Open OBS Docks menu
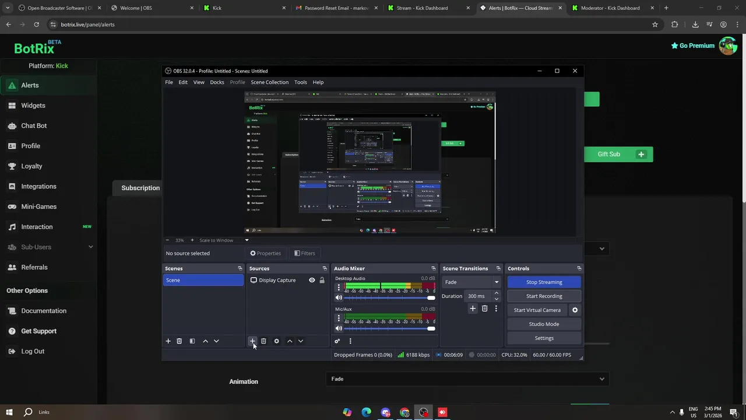746x420 pixels. pyautogui.click(x=217, y=82)
